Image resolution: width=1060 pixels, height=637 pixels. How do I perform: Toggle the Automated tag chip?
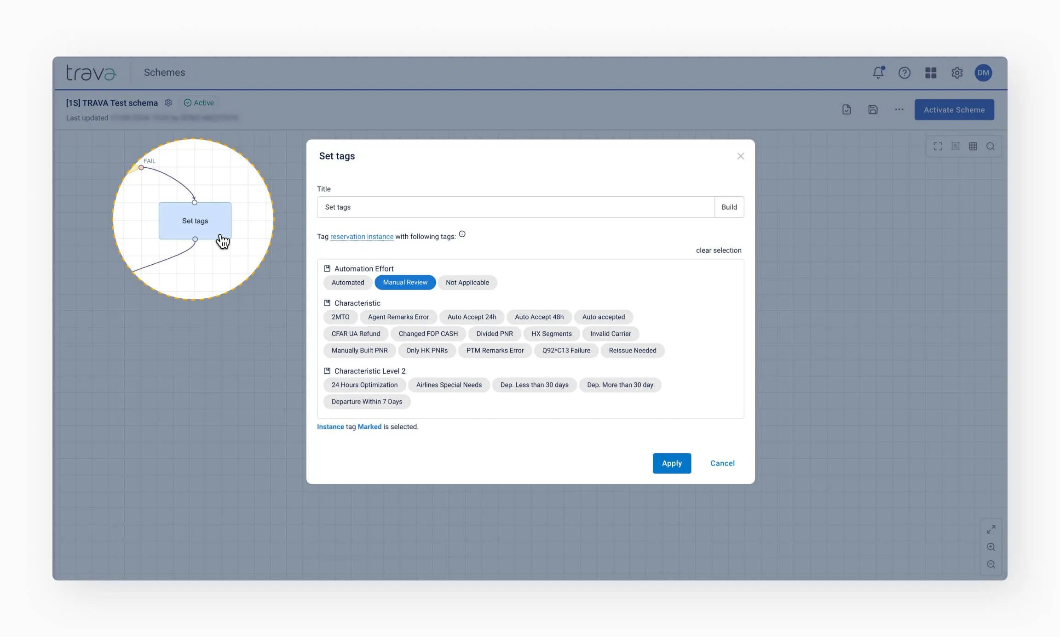[x=347, y=283]
